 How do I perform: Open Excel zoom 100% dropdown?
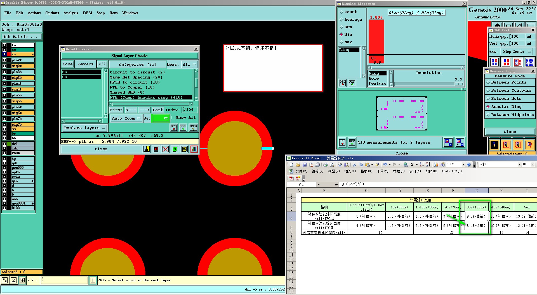click(x=463, y=165)
